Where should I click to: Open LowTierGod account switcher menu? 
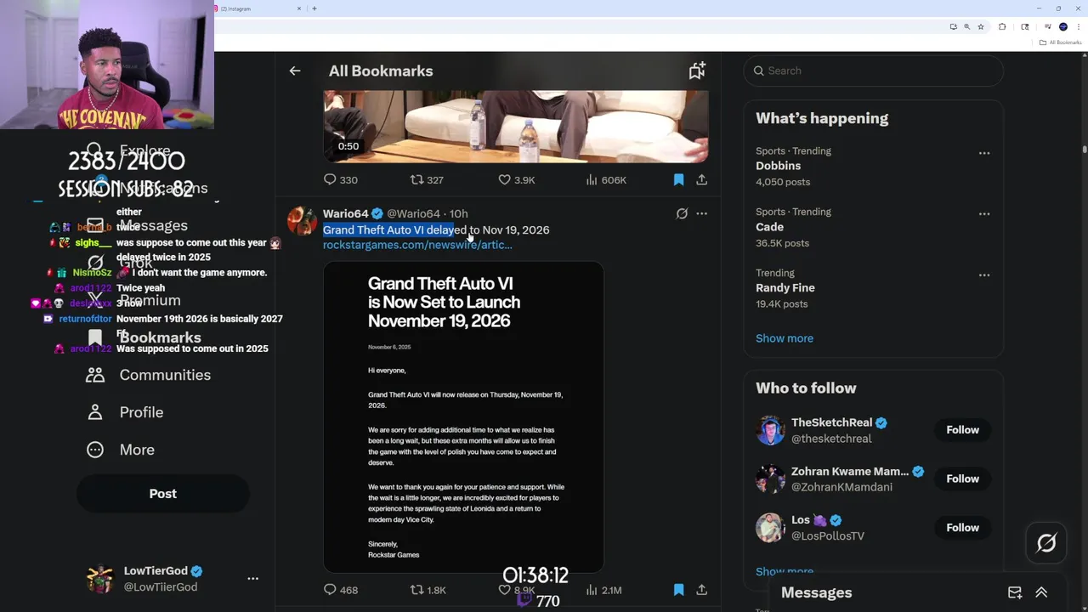click(x=252, y=578)
